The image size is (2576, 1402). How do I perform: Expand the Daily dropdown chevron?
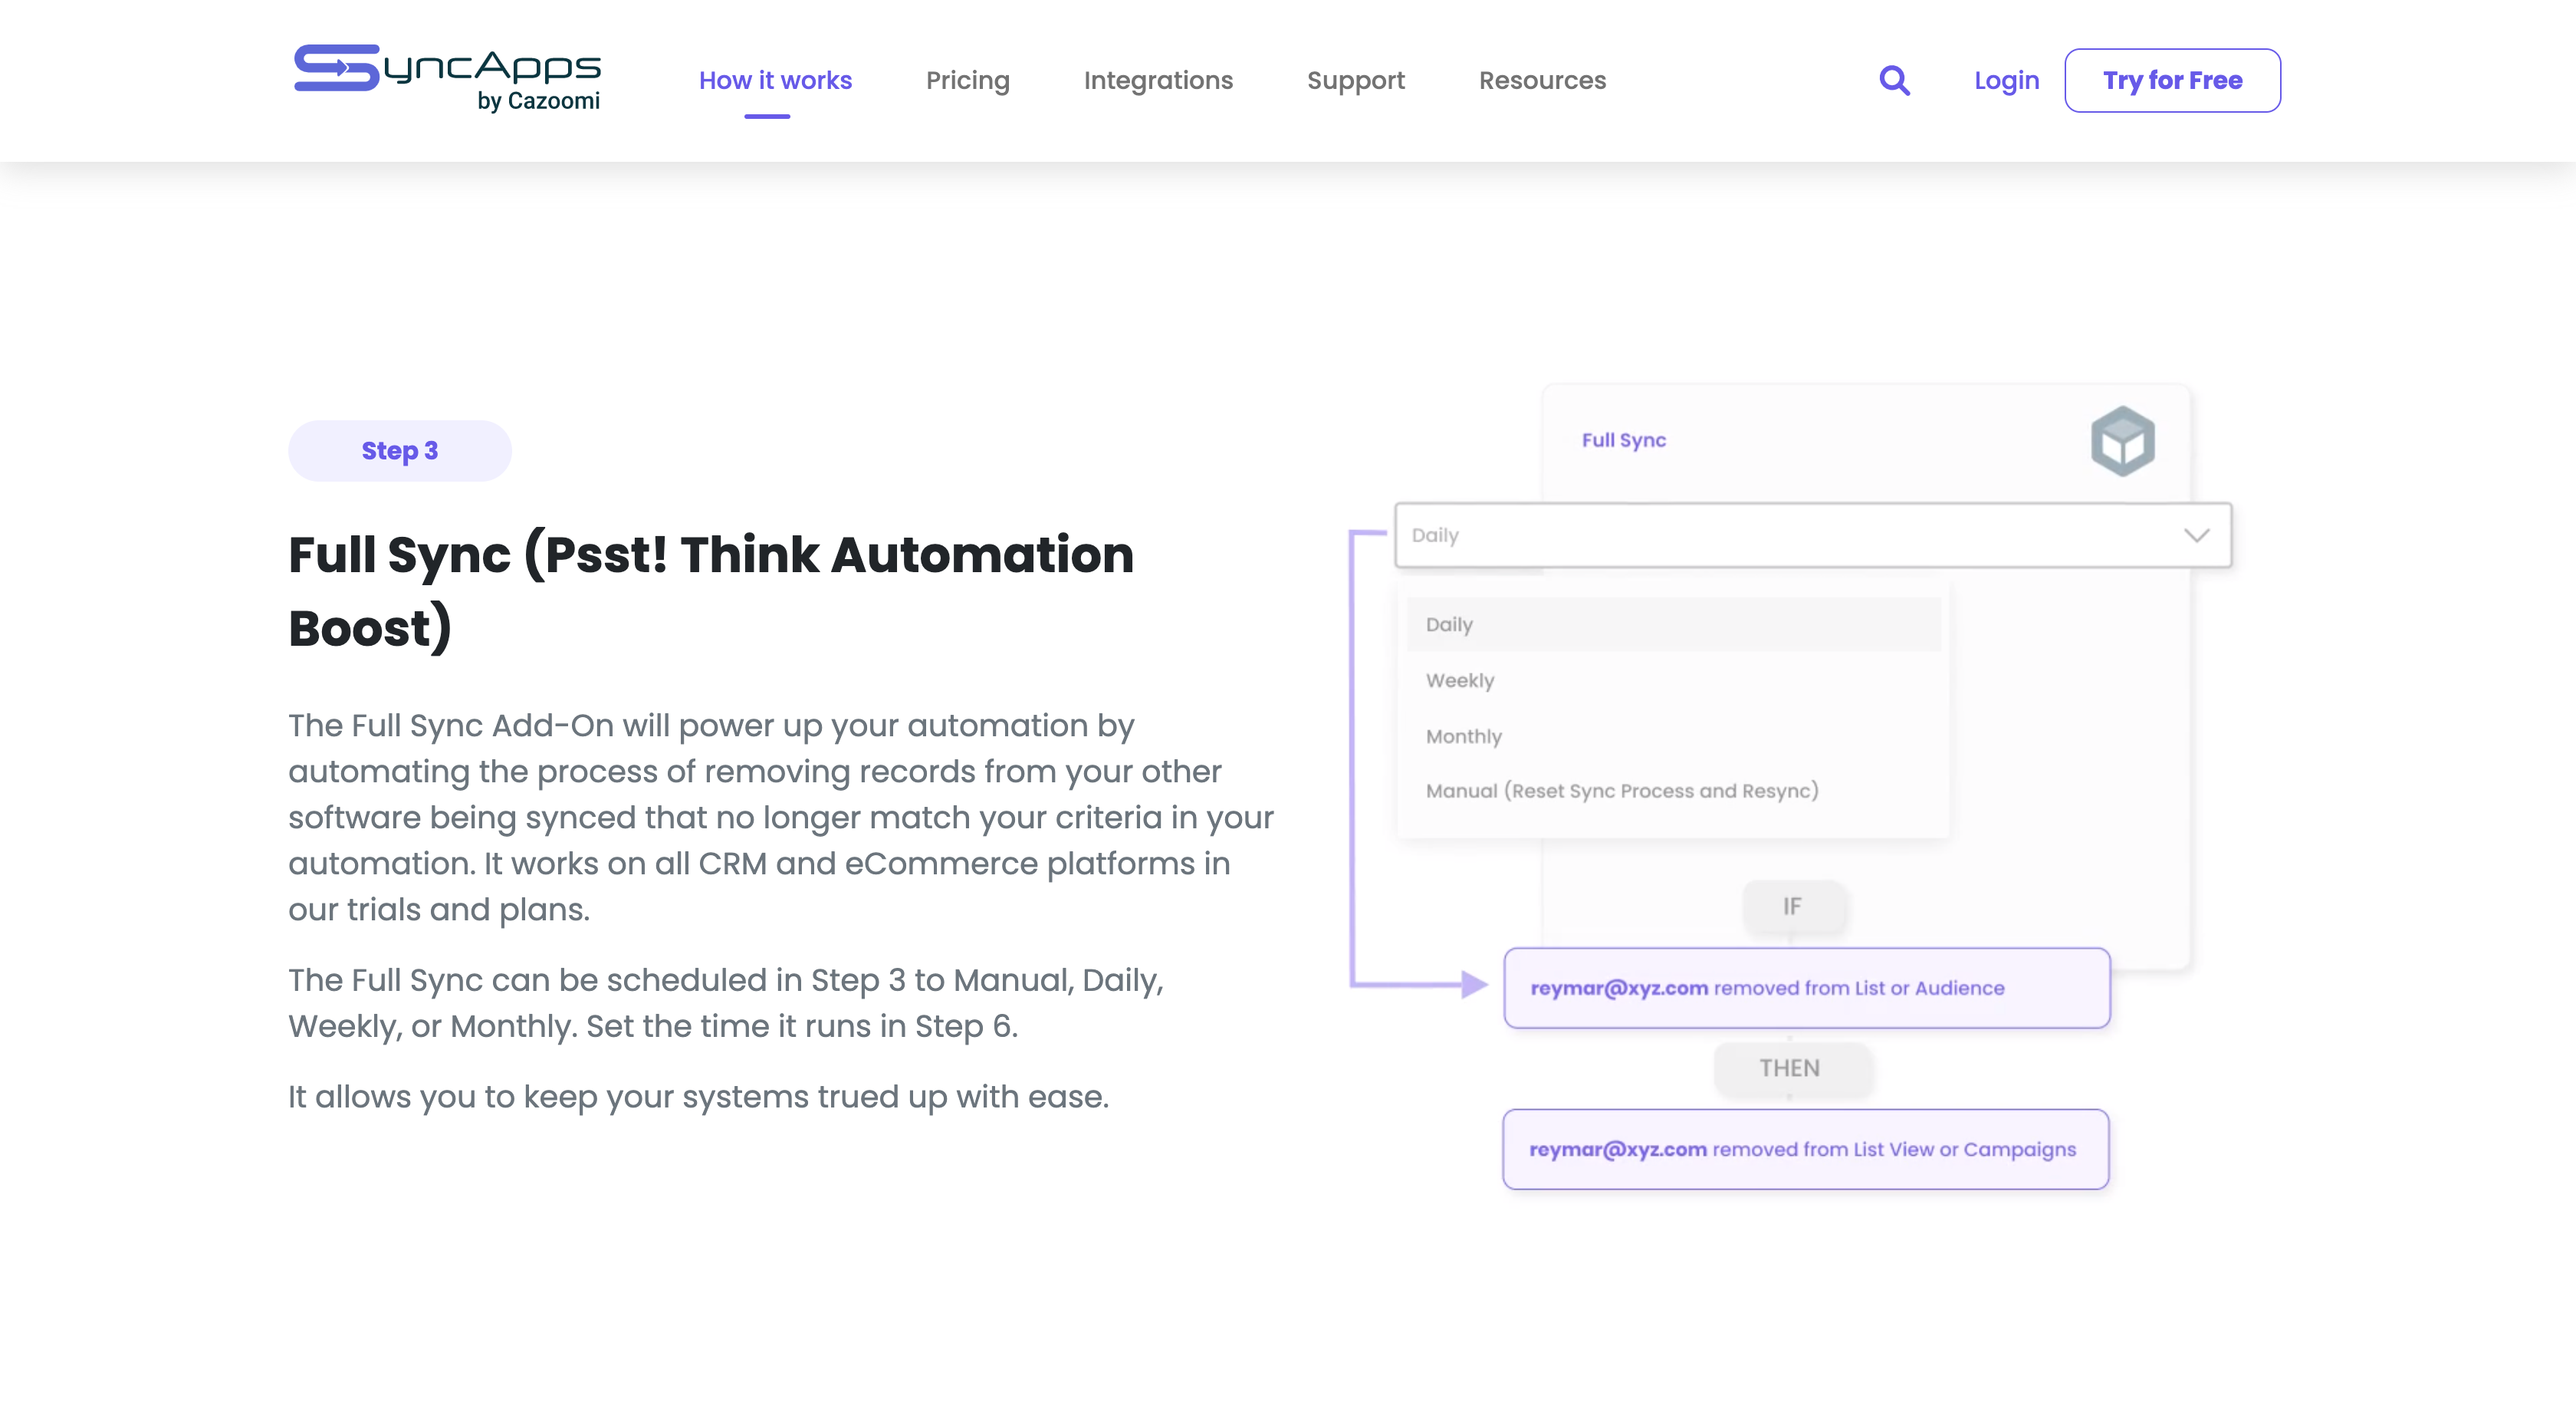[x=2196, y=535]
